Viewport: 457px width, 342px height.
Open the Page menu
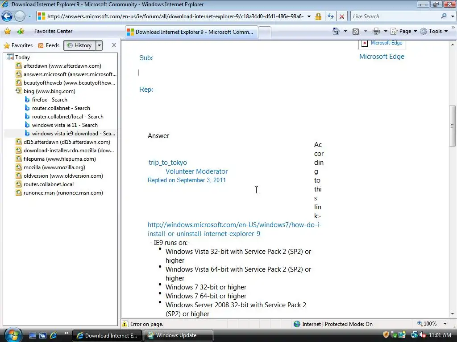[404, 31]
